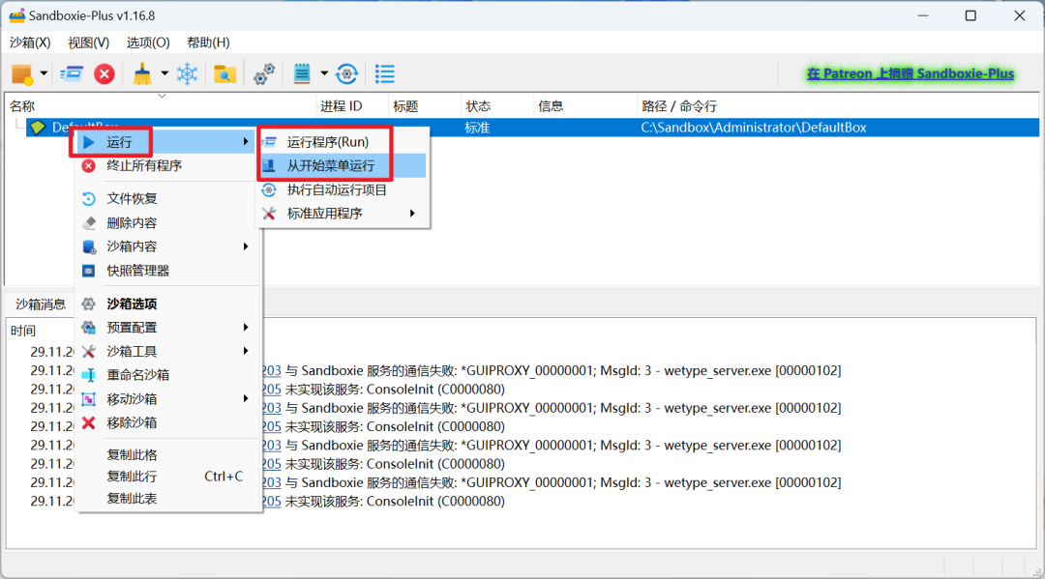Select 运行程序(Run) in the submenu
This screenshot has height=579, width=1045.
[x=343, y=142]
